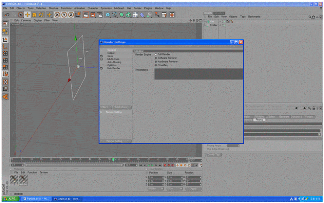The width and height of the screenshot is (324, 203).
Task: Click the record keyframe red button
Action: (x=165, y=165)
